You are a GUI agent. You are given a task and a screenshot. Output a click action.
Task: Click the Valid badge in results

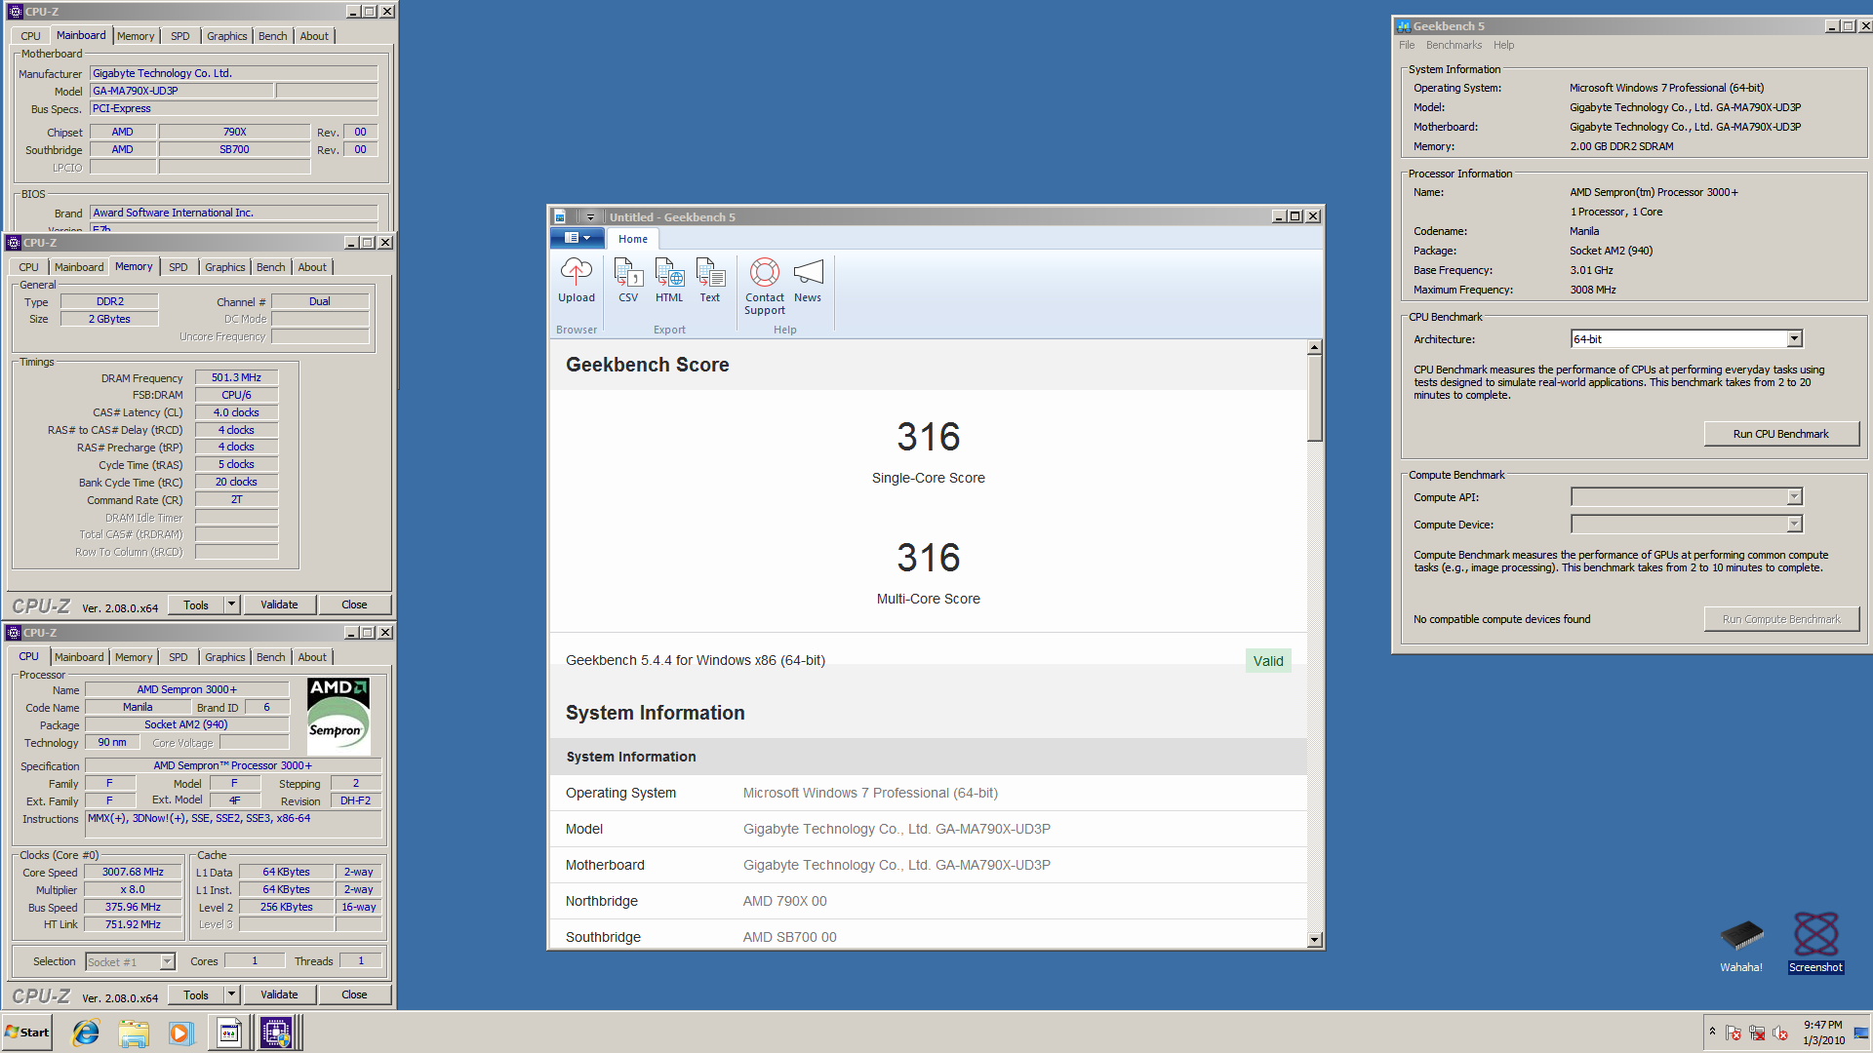(1268, 661)
